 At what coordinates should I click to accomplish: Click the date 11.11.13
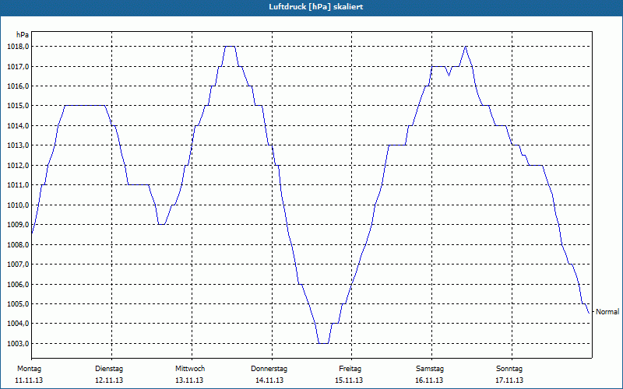click(x=29, y=380)
